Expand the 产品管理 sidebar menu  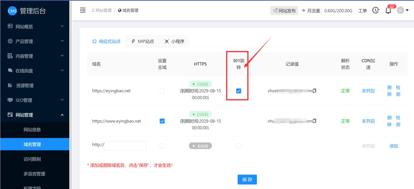tap(34, 41)
